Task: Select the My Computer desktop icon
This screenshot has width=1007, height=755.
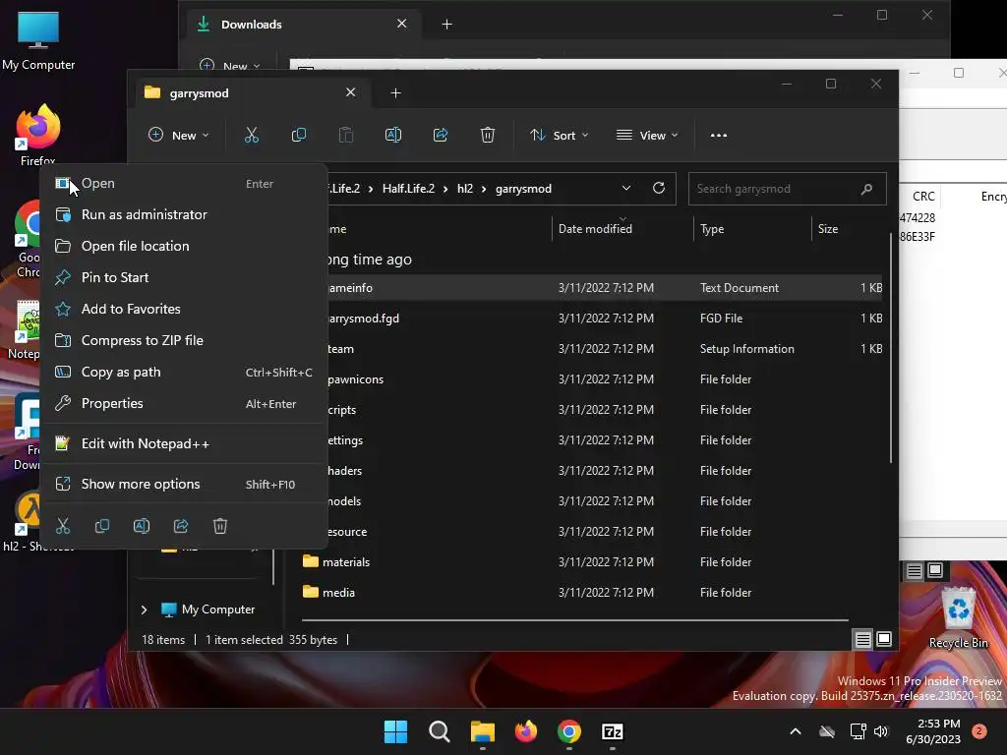Action: point(38,39)
